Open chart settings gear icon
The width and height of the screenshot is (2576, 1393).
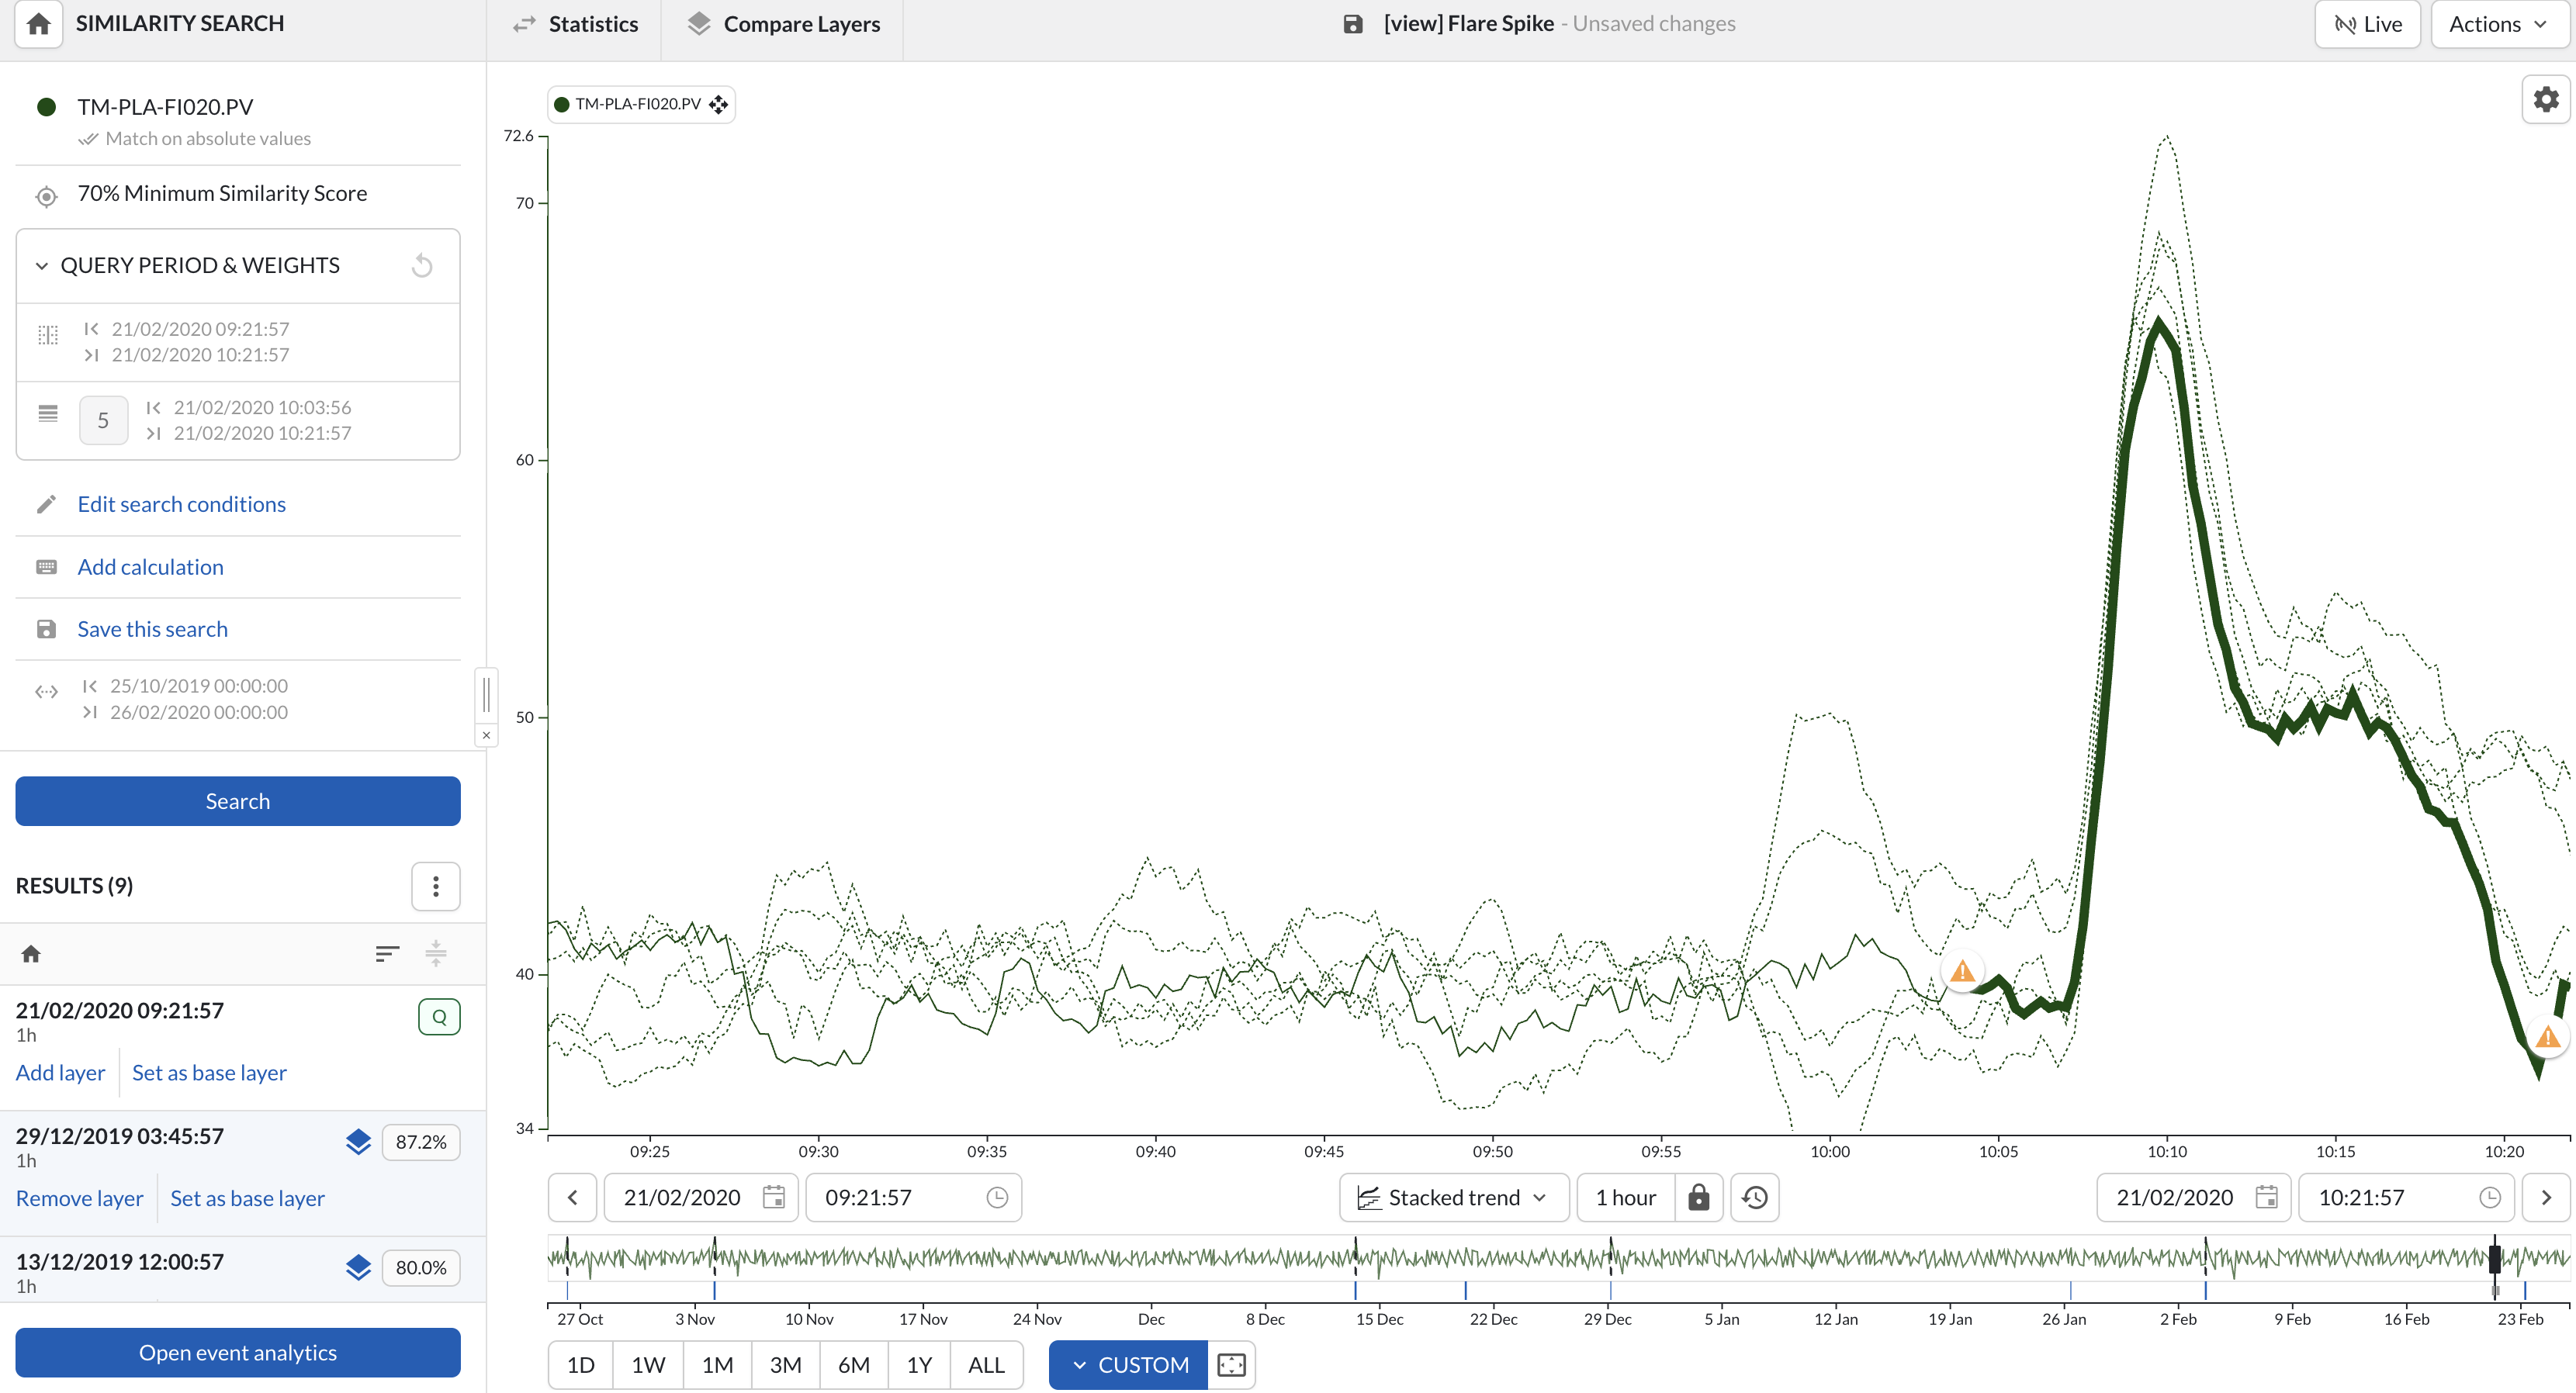pyautogui.click(x=2546, y=99)
